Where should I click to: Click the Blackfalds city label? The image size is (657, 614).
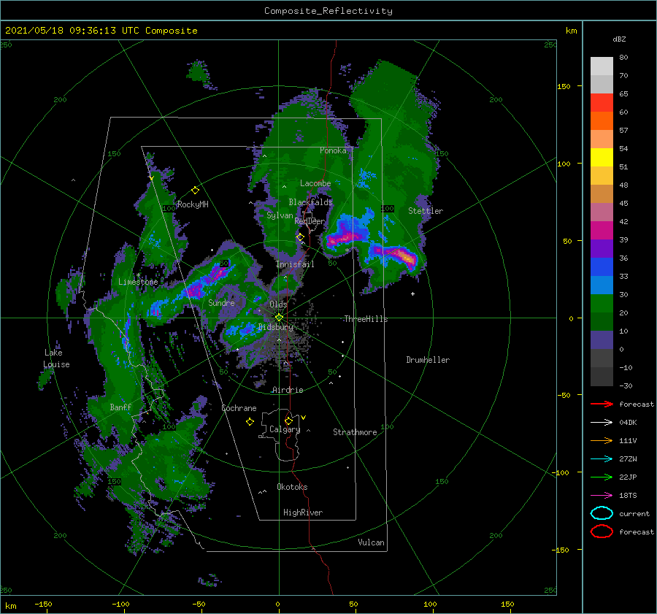coord(310,202)
